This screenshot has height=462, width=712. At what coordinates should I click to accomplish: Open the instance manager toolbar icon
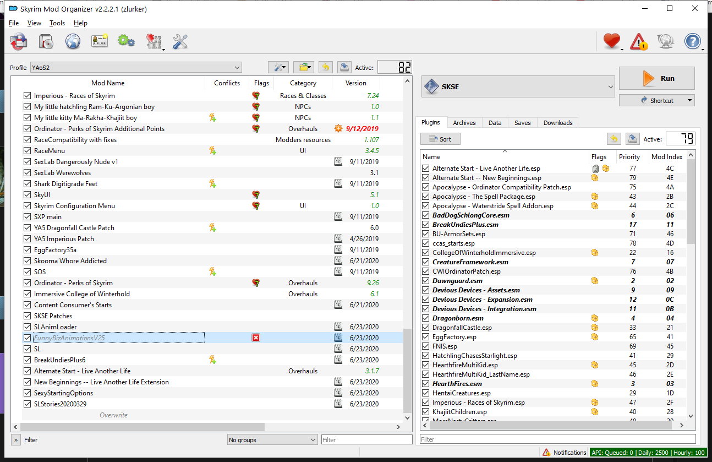(x=19, y=41)
